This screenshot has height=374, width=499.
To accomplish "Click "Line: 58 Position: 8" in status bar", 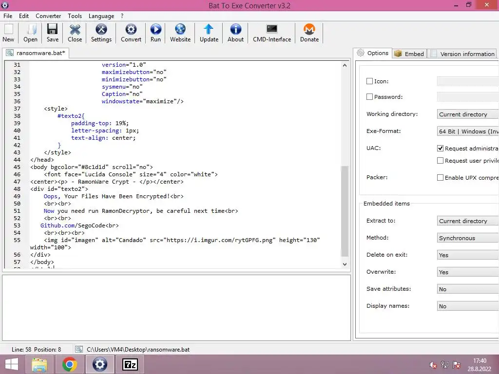I will (x=36, y=350).
